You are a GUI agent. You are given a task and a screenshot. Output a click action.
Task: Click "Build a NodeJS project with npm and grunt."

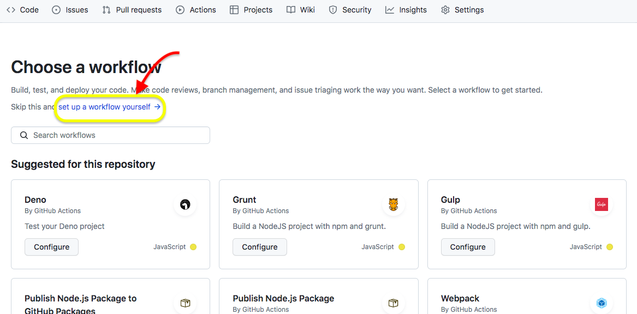[309, 226]
